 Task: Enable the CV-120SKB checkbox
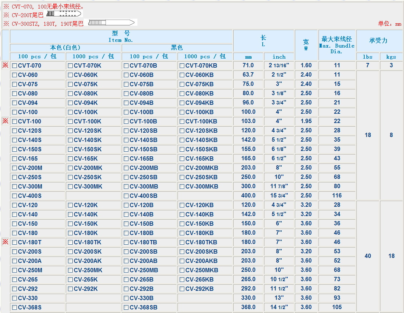182,131
